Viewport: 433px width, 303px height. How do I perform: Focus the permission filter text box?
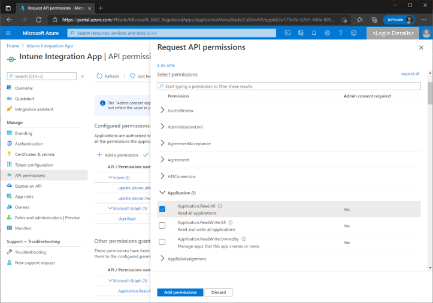289,86
